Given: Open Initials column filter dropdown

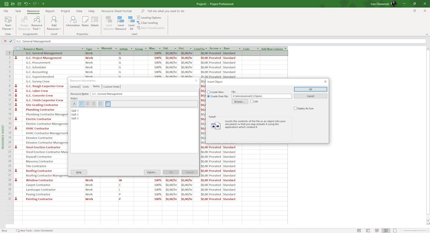Looking at the screenshot, I should 131,49.
